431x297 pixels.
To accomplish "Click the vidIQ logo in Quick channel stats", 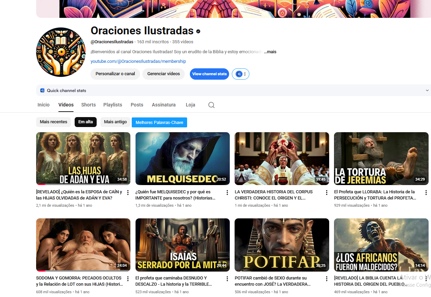I will pos(42,91).
